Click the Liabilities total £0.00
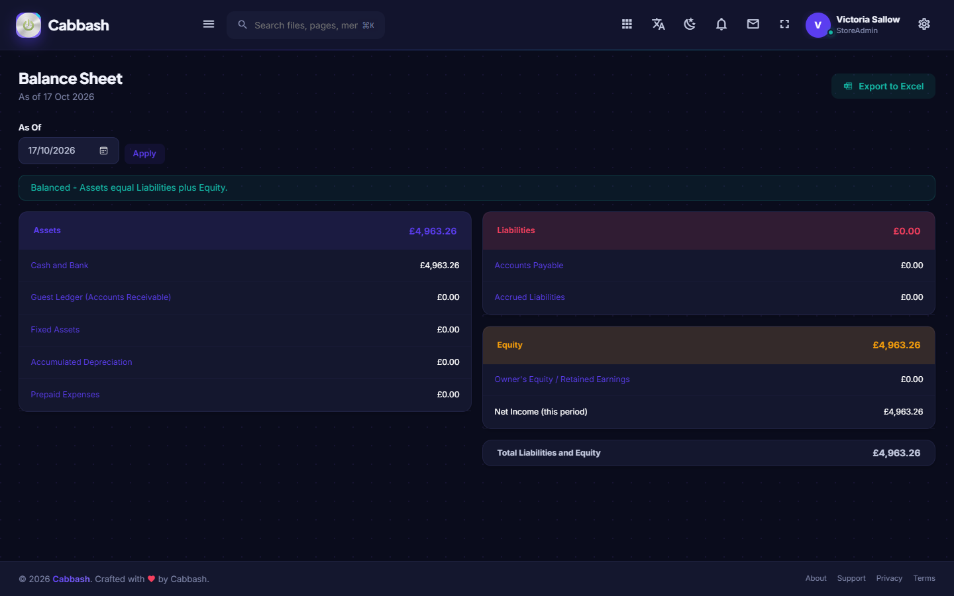954x596 pixels. tap(906, 231)
